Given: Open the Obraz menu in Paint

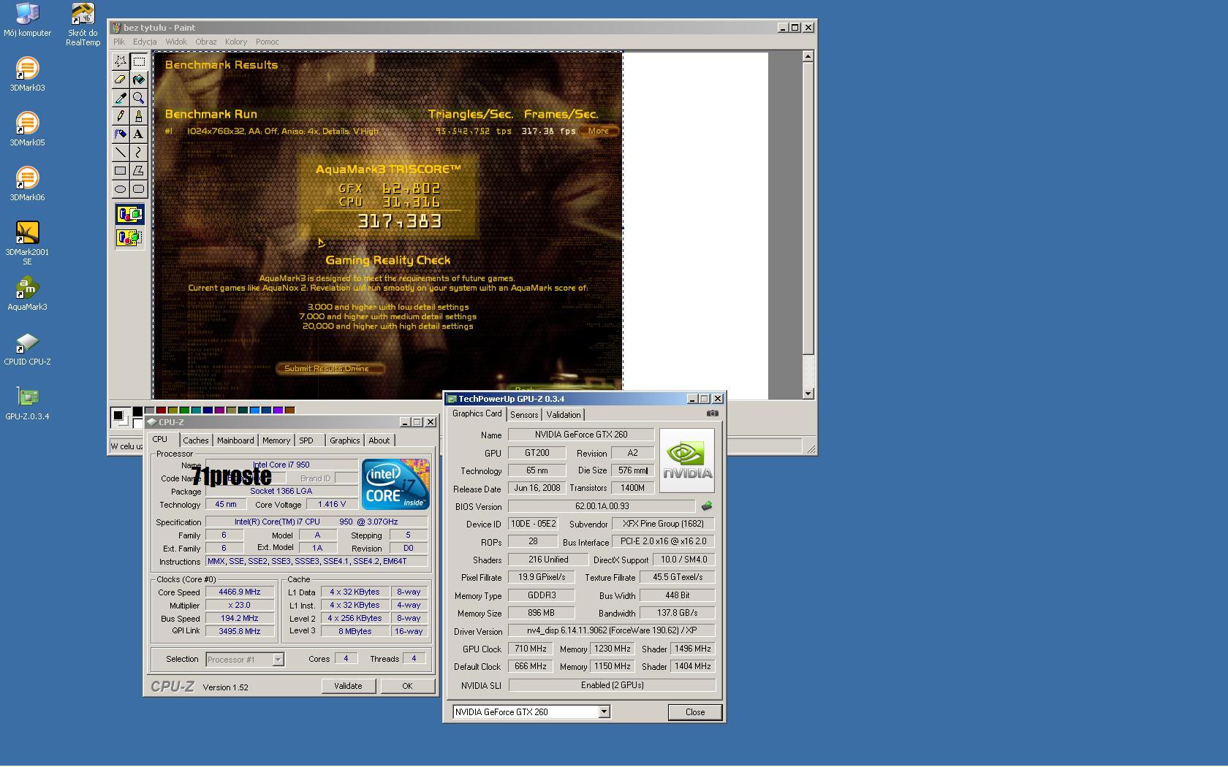Looking at the screenshot, I should 206,42.
